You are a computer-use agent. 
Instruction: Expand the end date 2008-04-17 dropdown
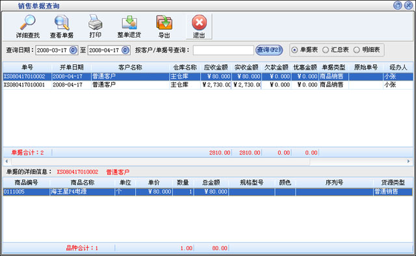[x=125, y=50]
